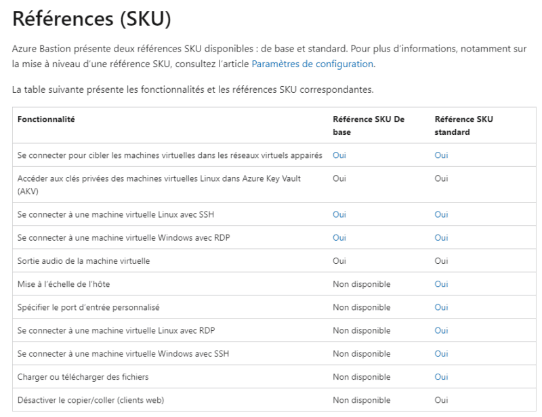This screenshot has width=542, height=417.
Task: Open base SKU "Oui" link for Linux SSH
Action: 339,214
